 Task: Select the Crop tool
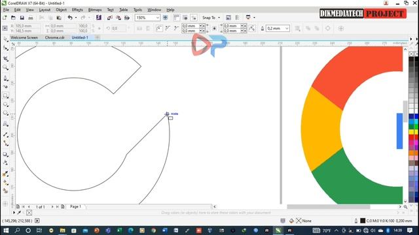(x=5, y=58)
